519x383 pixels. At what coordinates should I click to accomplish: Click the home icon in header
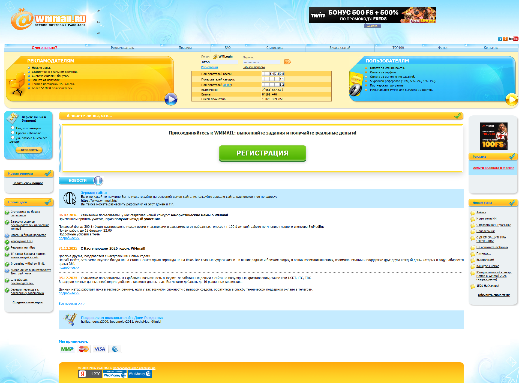pos(99,11)
